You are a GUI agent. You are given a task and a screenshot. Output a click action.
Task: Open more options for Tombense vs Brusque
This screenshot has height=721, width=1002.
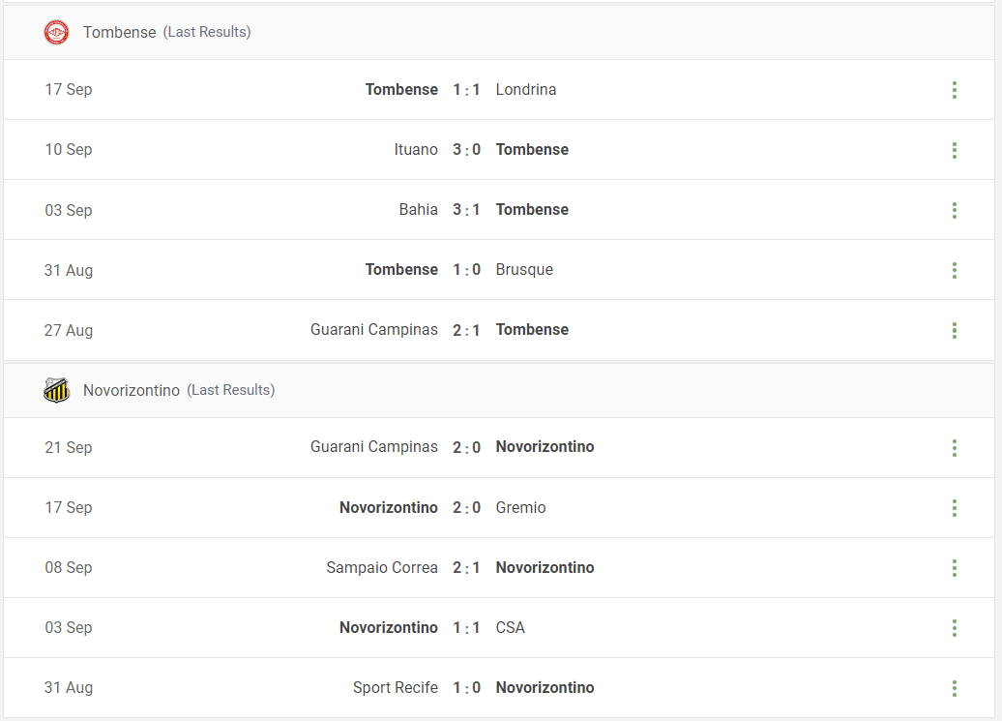(954, 270)
